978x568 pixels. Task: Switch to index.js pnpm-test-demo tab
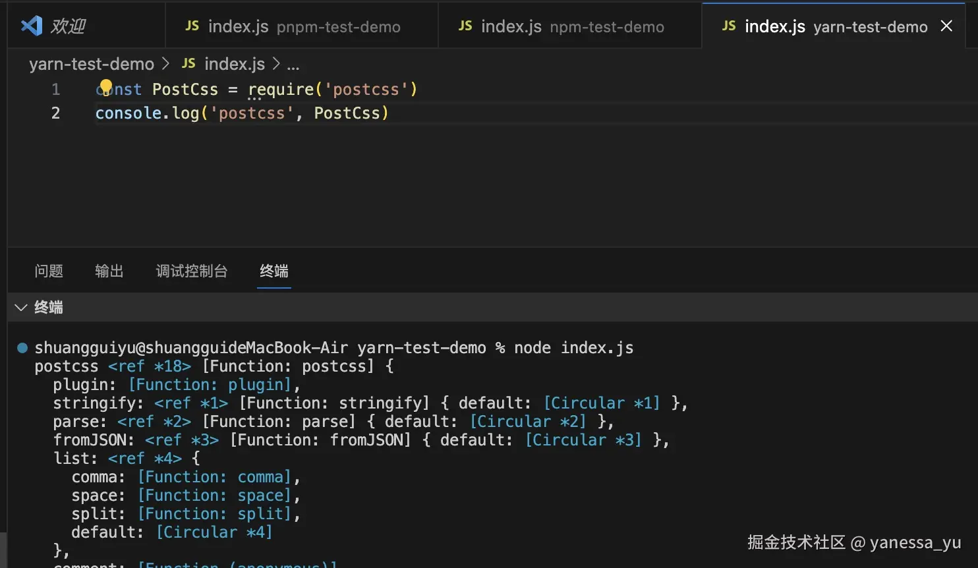[302, 26]
